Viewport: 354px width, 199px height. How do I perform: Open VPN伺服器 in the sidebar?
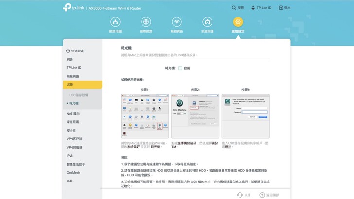(x=74, y=147)
